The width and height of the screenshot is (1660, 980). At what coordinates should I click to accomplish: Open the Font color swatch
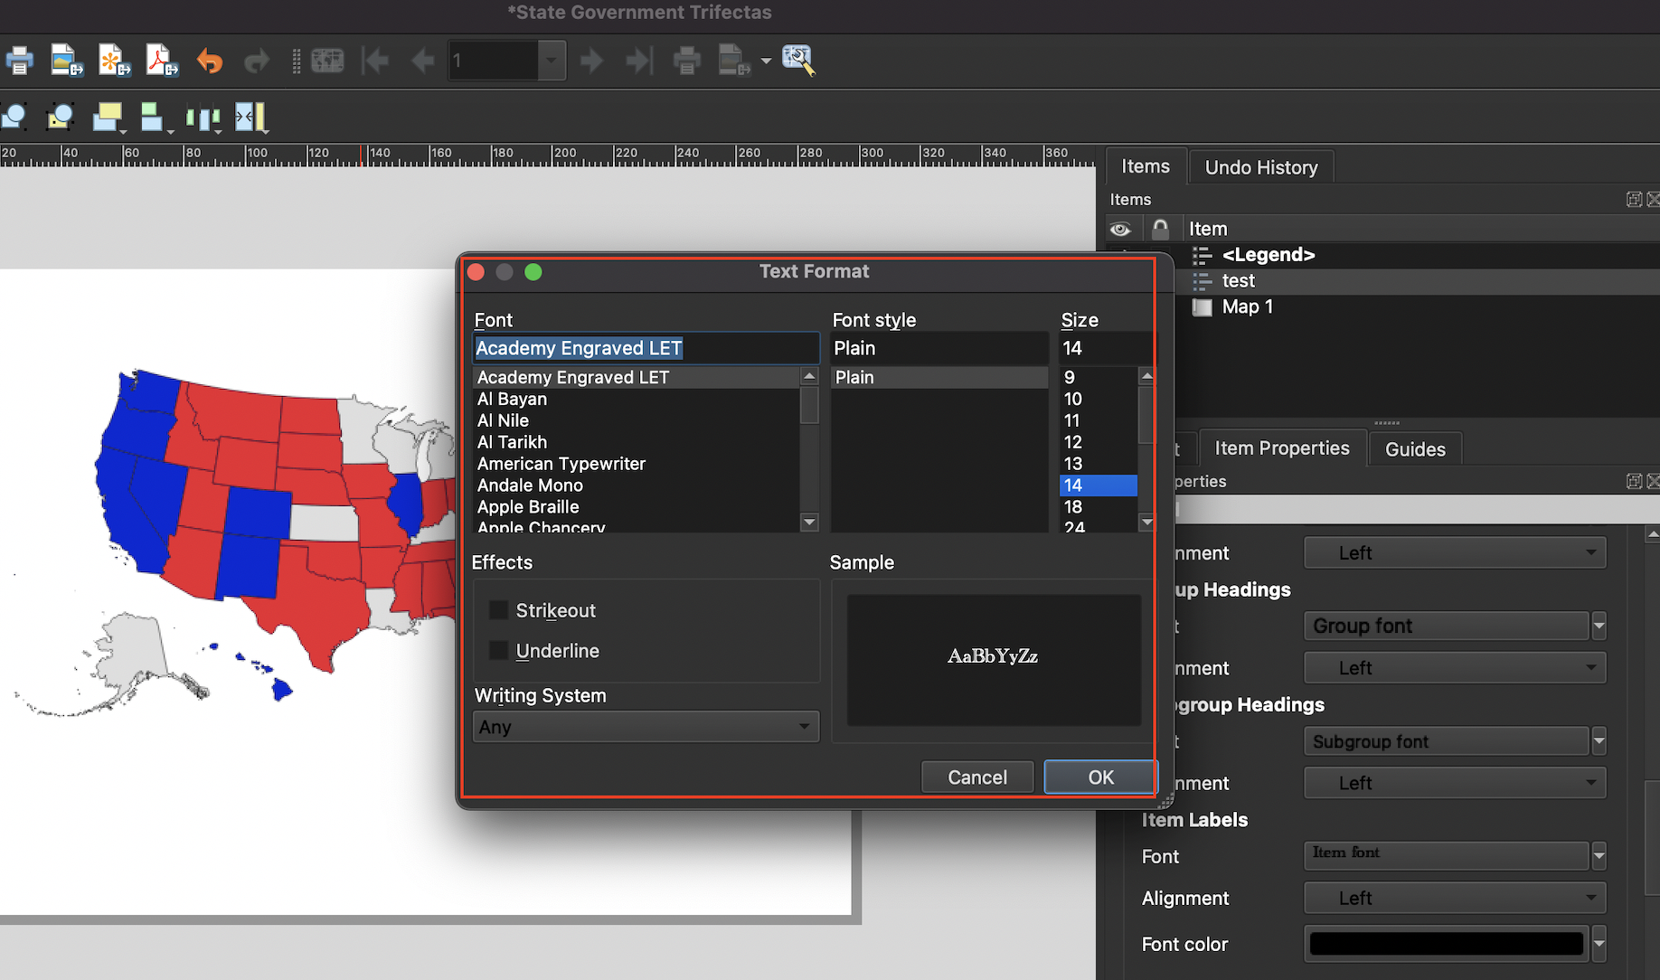click(x=1444, y=944)
